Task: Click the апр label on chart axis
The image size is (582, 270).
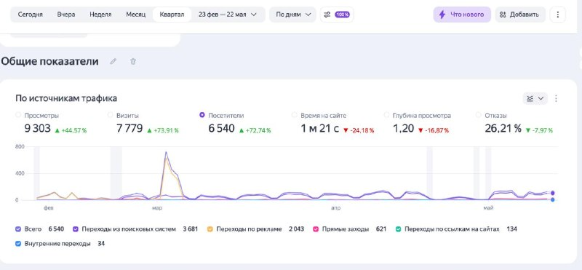Action: [335, 208]
